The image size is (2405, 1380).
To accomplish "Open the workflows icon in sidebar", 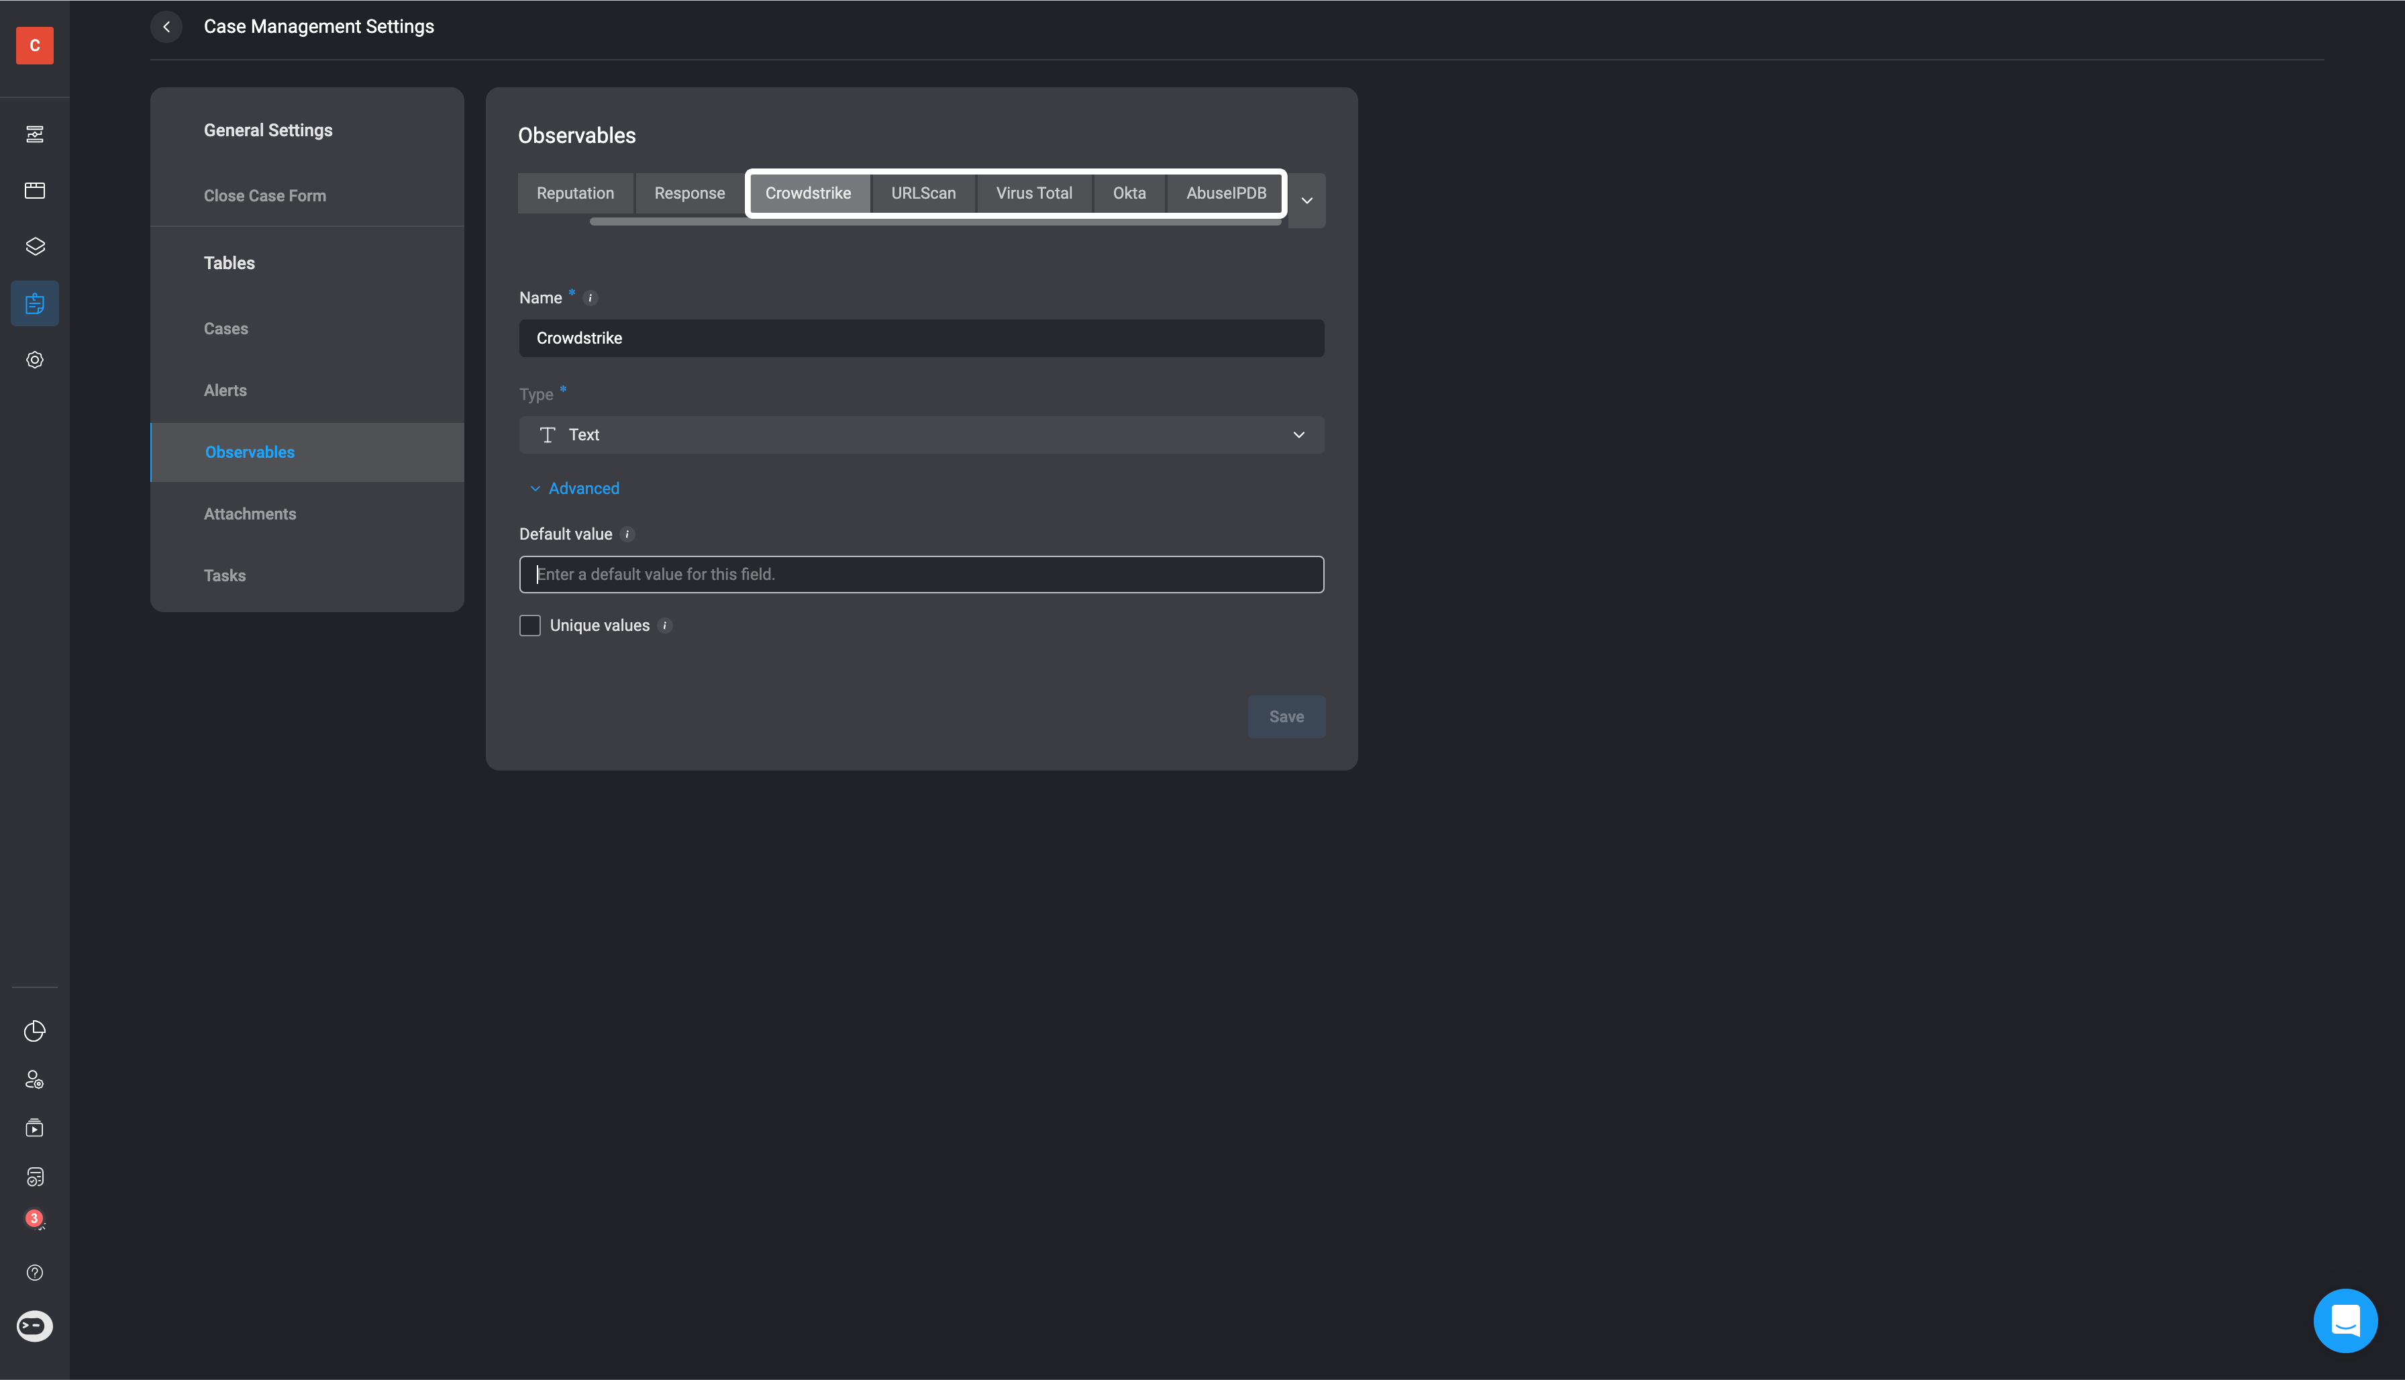I will (35, 135).
